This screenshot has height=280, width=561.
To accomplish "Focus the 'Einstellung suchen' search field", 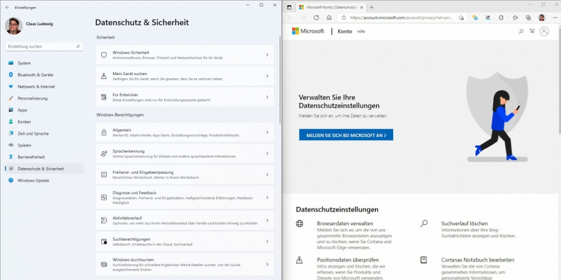I will pos(44,46).
